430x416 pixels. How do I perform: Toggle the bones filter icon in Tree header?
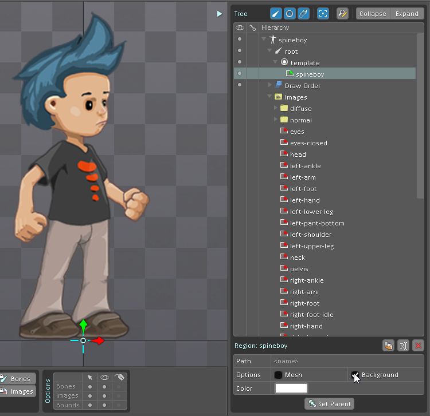point(276,14)
